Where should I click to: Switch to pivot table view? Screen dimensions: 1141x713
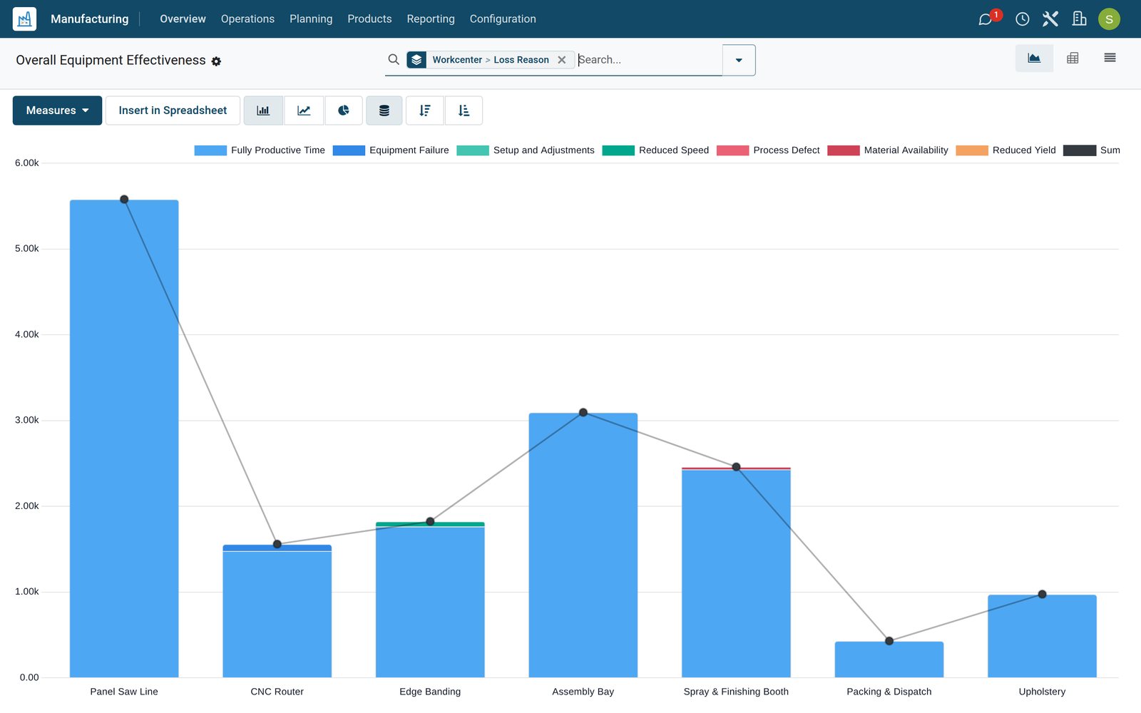[1073, 58]
